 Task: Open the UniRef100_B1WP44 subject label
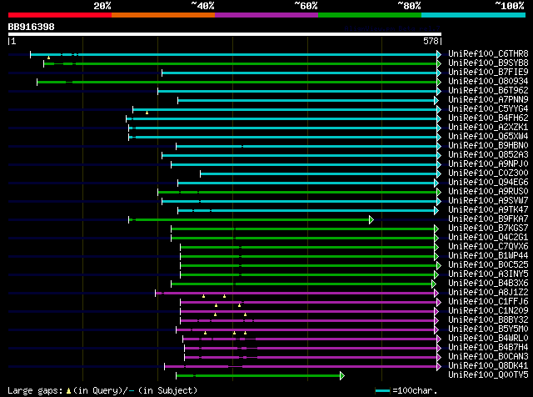488,256
